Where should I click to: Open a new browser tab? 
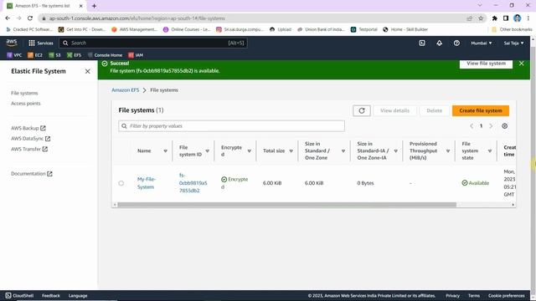(94, 6)
